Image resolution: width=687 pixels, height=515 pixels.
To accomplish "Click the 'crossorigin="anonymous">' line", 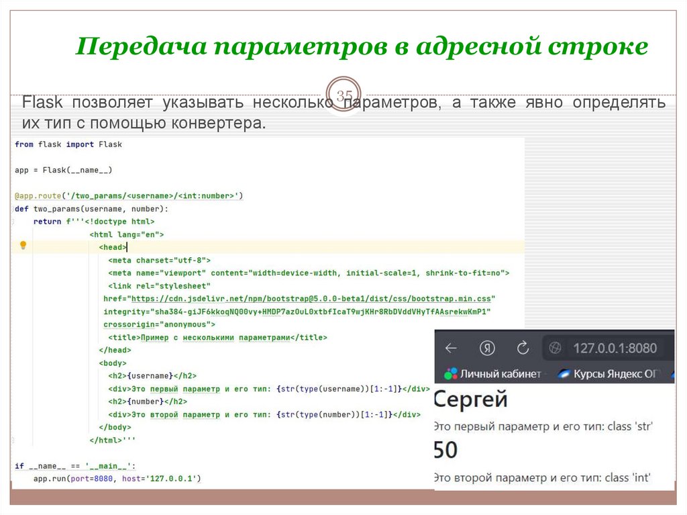I will pos(160,324).
